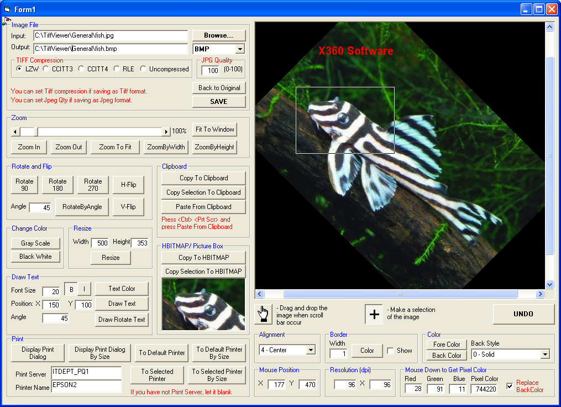Browse for an input image file
561x407 pixels.
(218, 35)
